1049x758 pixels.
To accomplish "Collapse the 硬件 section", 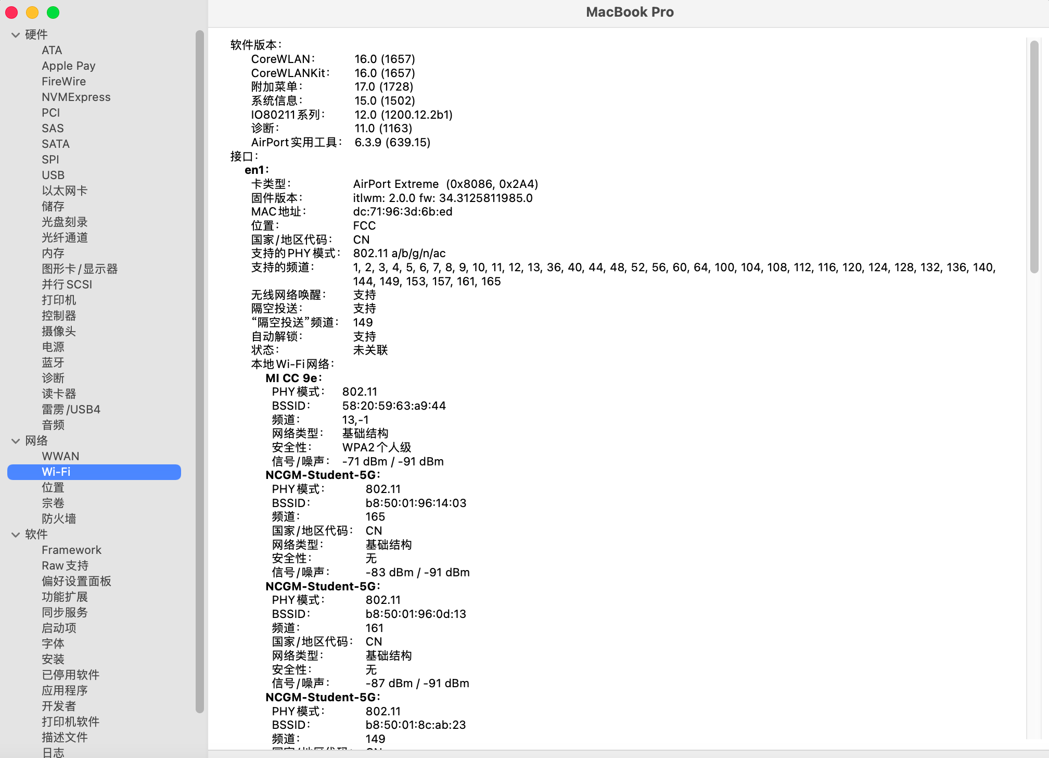I will 15,34.
